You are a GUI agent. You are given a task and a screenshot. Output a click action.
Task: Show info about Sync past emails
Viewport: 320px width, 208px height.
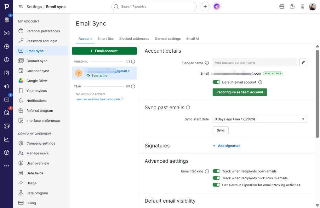pyautogui.click(x=188, y=107)
